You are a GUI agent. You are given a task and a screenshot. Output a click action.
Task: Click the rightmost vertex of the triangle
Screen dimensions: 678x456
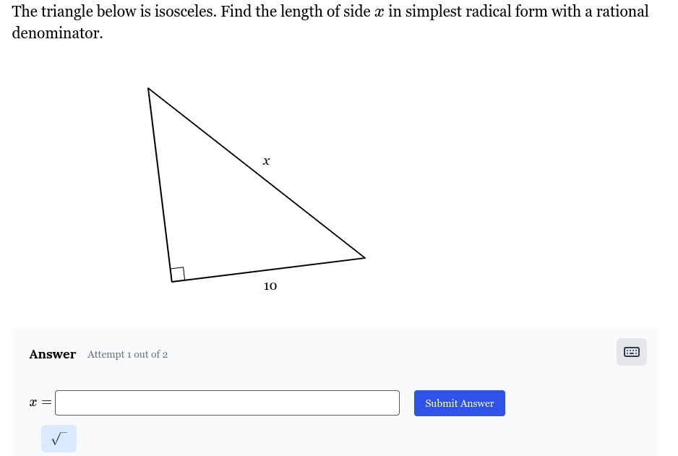[x=364, y=257]
